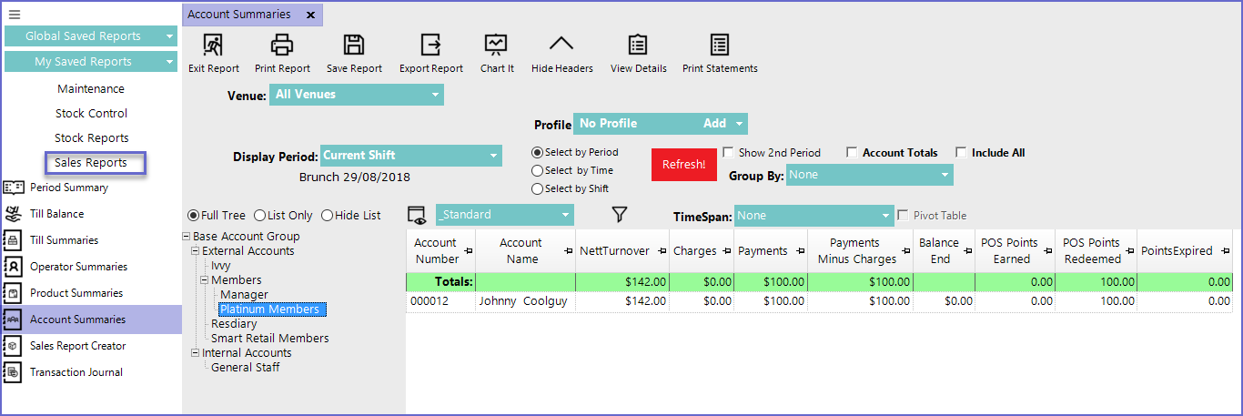Click the Print Report printer icon
Image resolution: width=1243 pixels, height=416 pixels.
(282, 46)
